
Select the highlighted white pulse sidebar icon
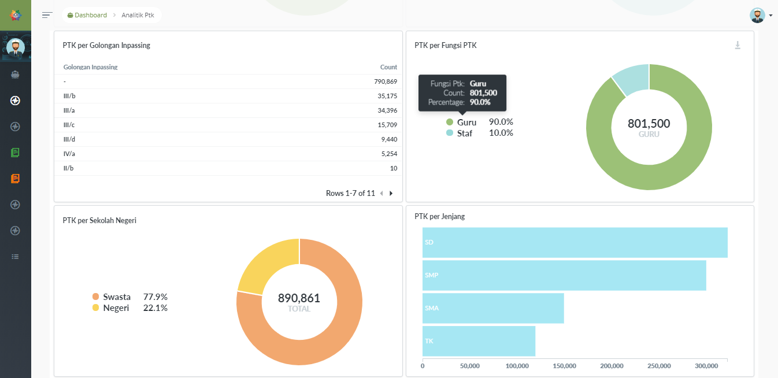(15, 101)
